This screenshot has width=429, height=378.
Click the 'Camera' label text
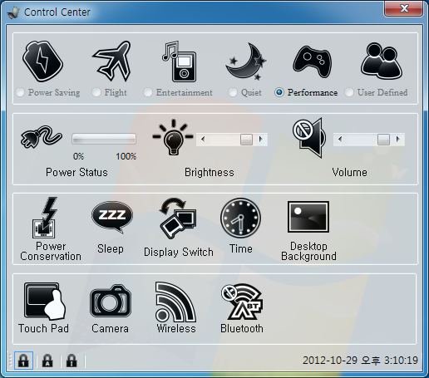click(x=110, y=329)
